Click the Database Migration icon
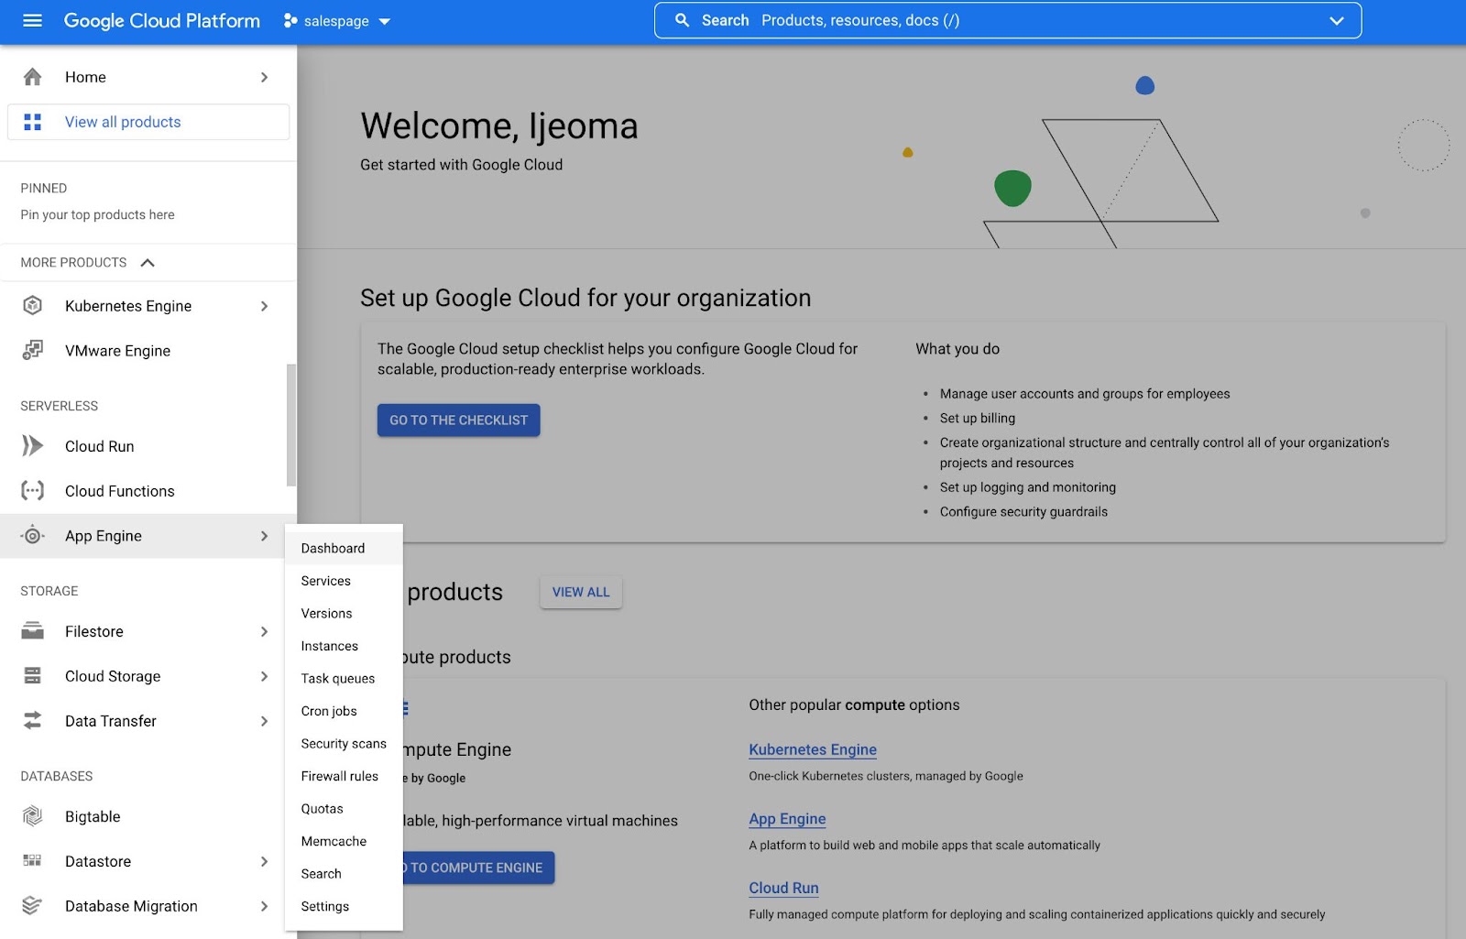 click(x=32, y=905)
